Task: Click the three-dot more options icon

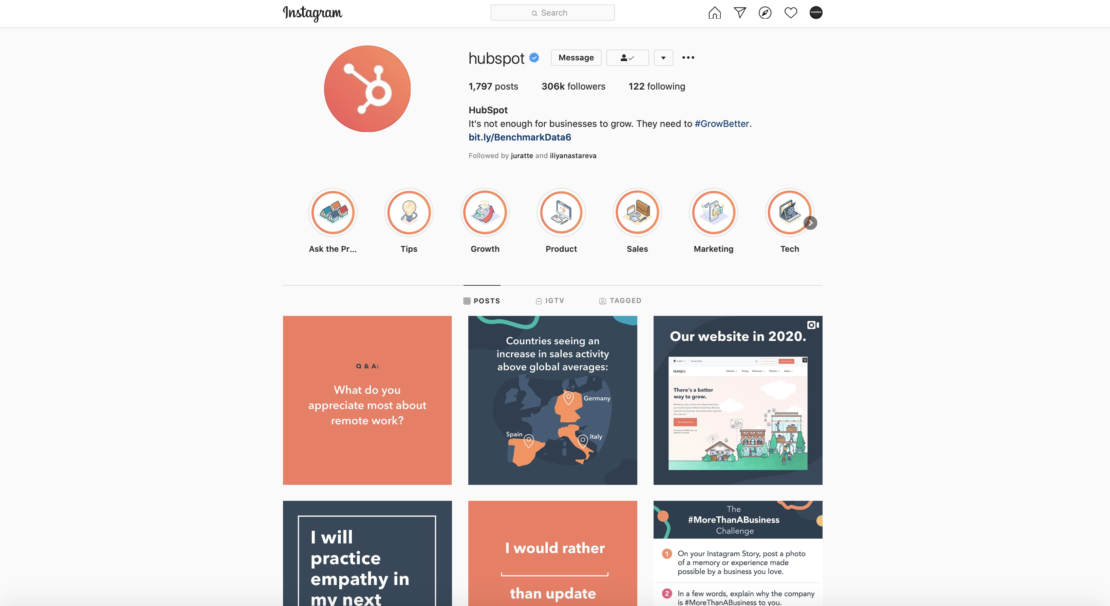Action: point(688,57)
